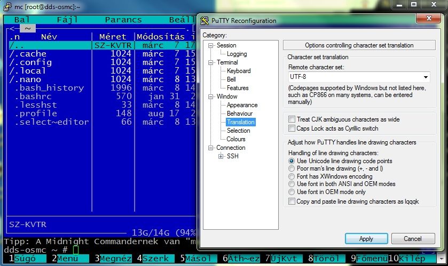
Task: Open the Bal menu in Midnight Commander
Action: [22, 20]
